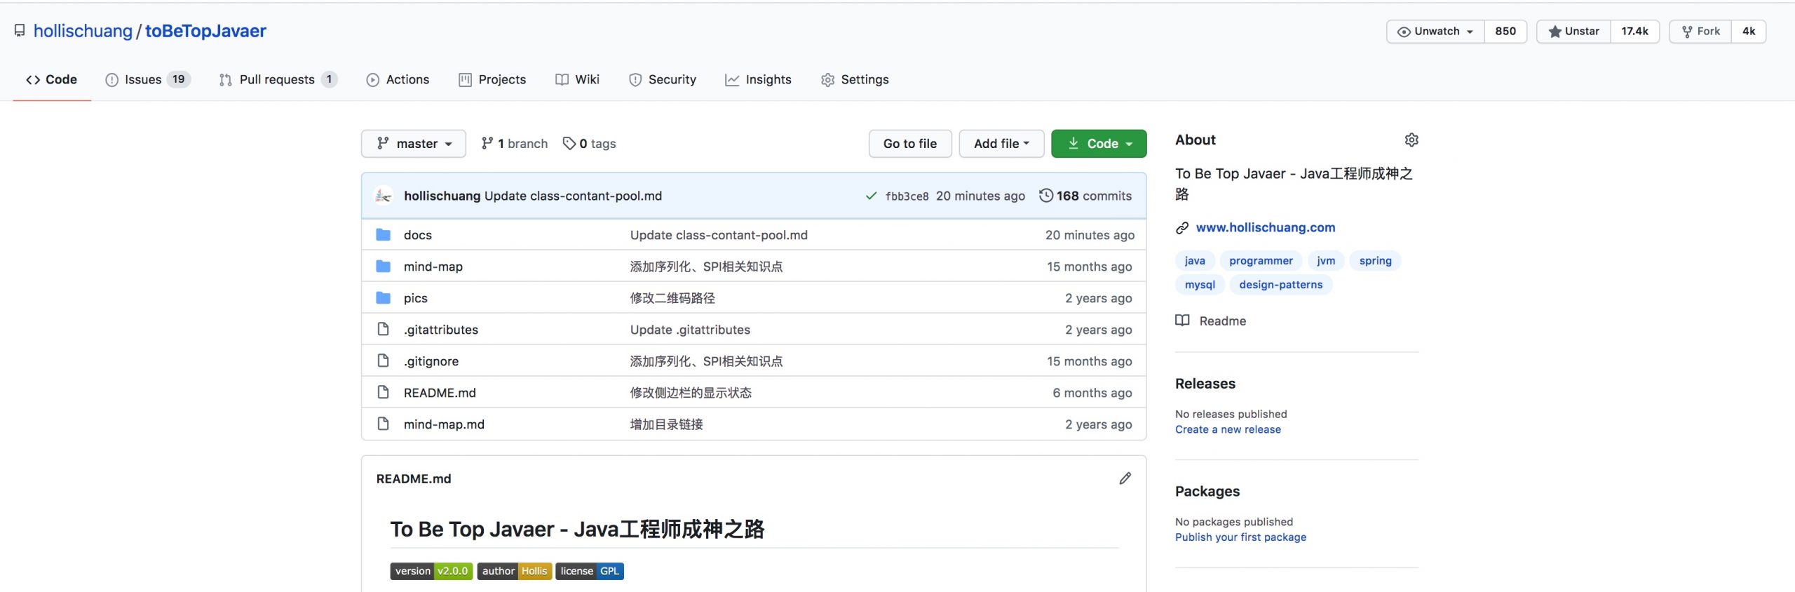This screenshot has width=1795, height=592.
Task: Click the version v2.0.0 badge
Action: click(x=431, y=571)
